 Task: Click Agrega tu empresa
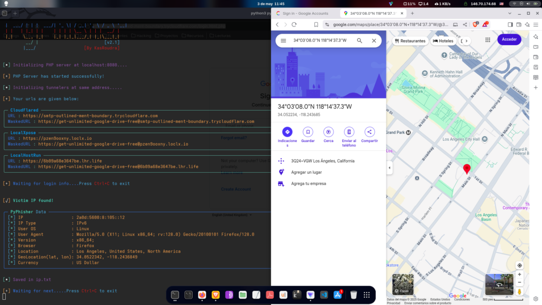point(328,184)
